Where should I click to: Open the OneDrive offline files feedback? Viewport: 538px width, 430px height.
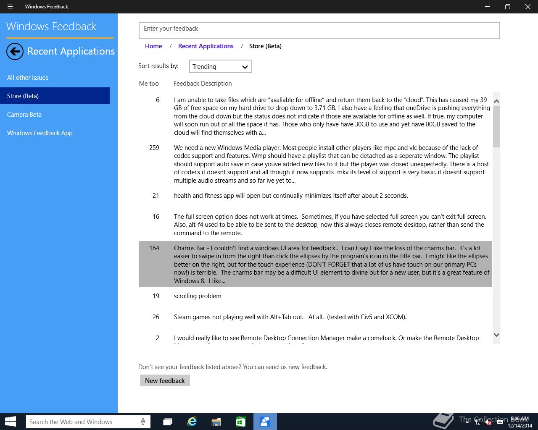[316, 116]
